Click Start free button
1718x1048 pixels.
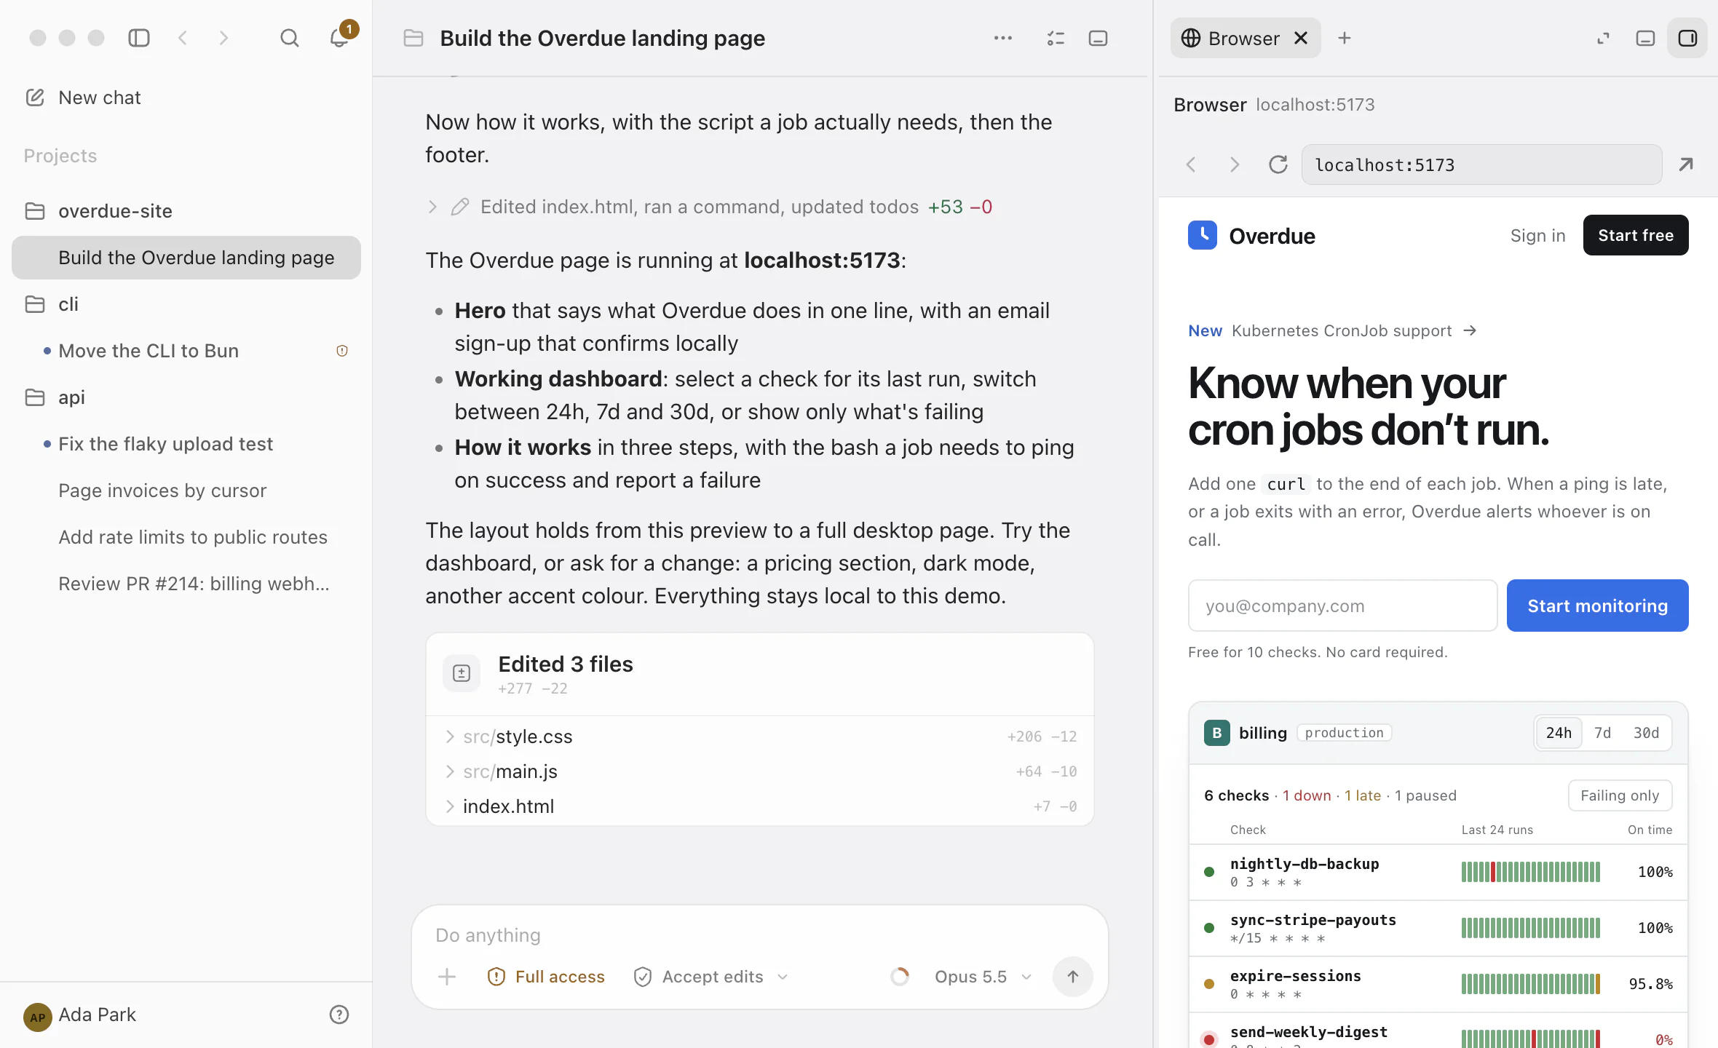pos(1636,235)
